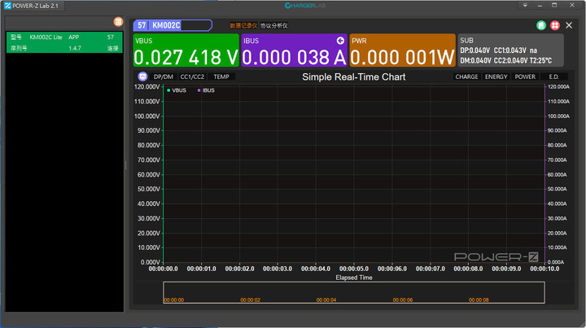Image resolution: width=586 pixels, height=328 pixels.
Task: Click the orange list icon above device list
Action: click(x=118, y=22)
